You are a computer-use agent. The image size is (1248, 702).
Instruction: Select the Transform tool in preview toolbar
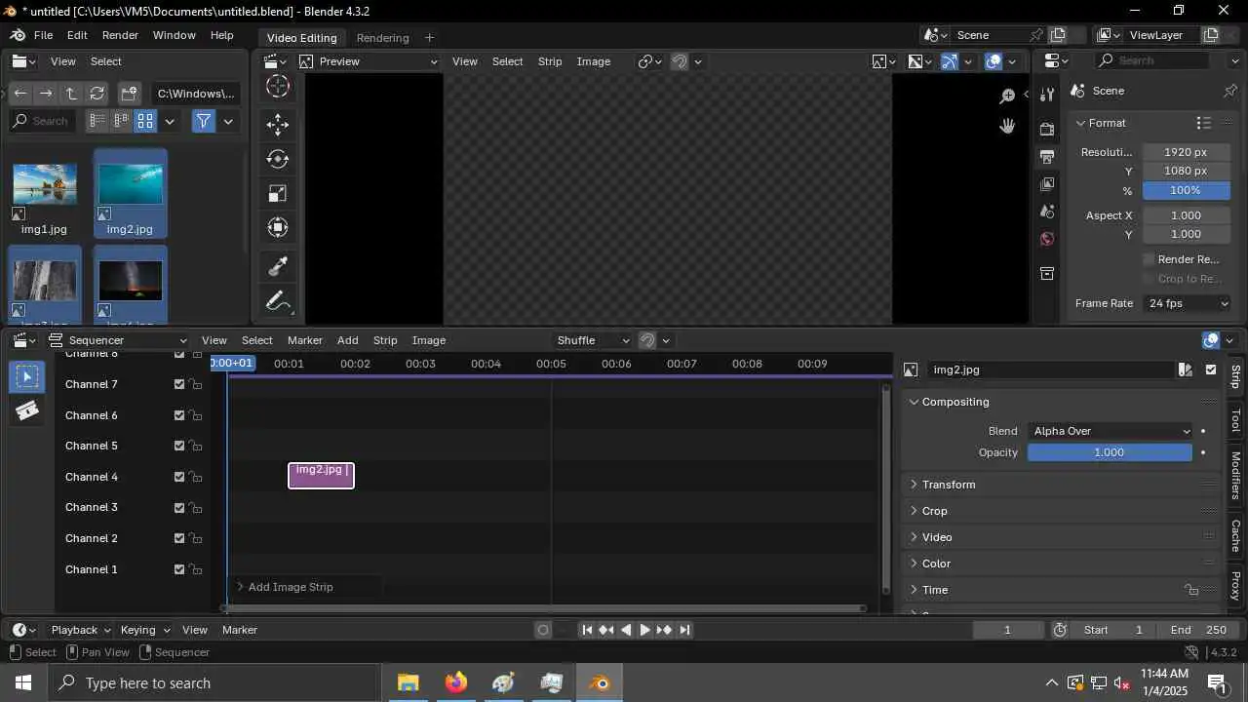pyautogui.click(x=278, y=228)
